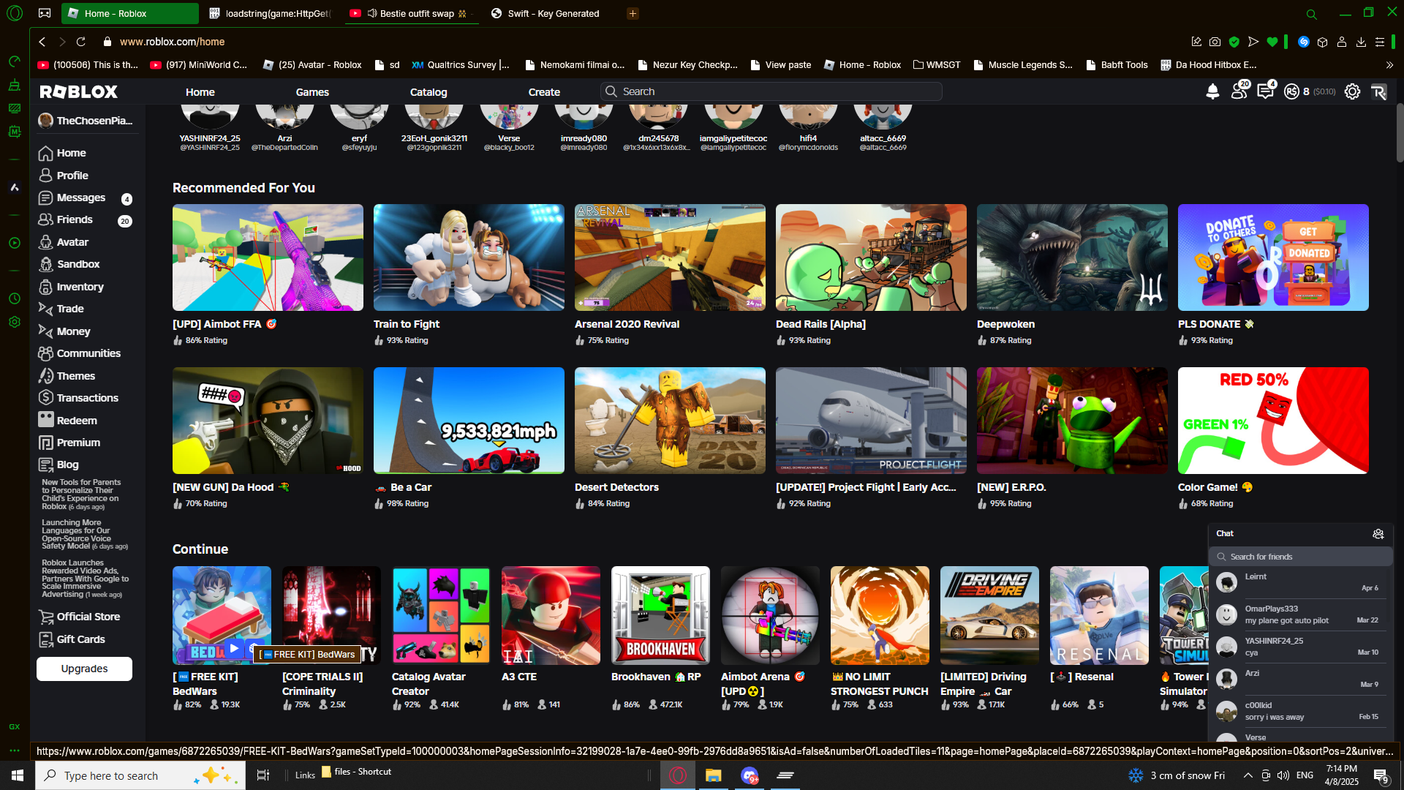Screen dimensions: 1404x790
Task: Open the friend requests icon in header
Action: pos(1239,91)
